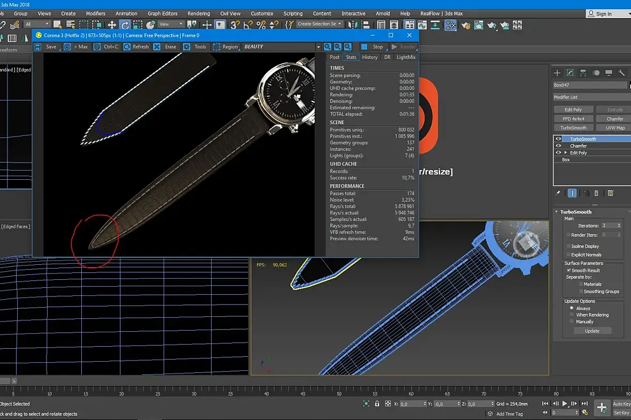
Task: Select the When Rendering update option
Action: [x=572, y=315]
